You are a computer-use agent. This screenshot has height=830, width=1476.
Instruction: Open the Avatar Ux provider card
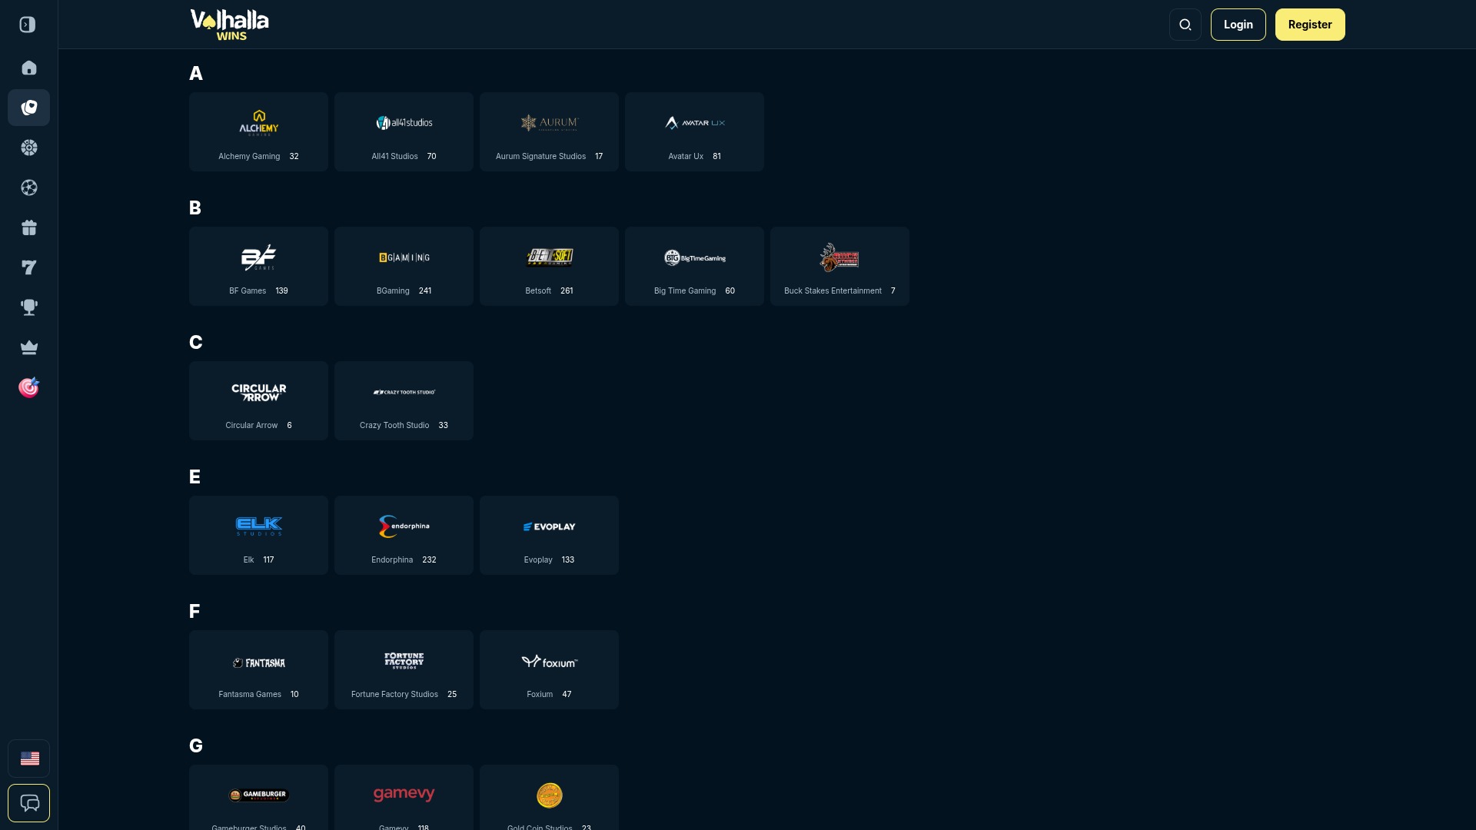[694, 131]
